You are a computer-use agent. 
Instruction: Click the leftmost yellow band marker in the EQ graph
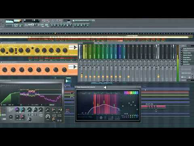coord(98,105)
